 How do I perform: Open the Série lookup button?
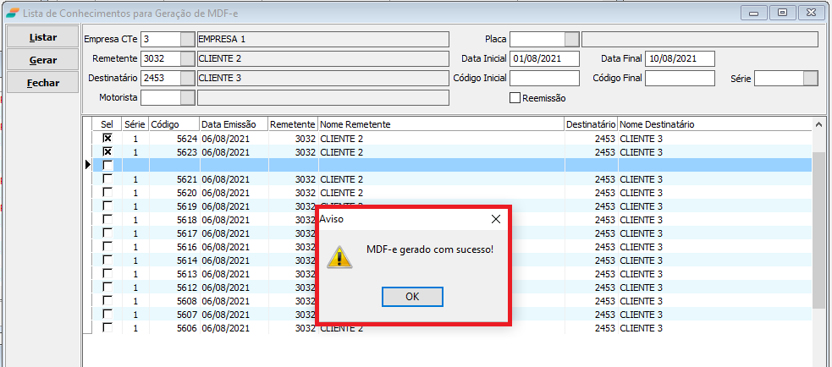pos(810,79)
